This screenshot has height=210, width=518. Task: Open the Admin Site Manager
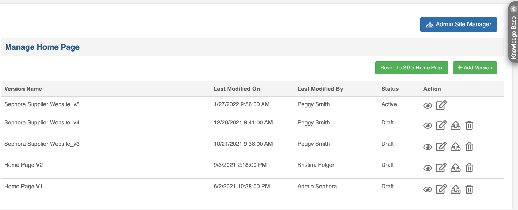pos(458,25)
